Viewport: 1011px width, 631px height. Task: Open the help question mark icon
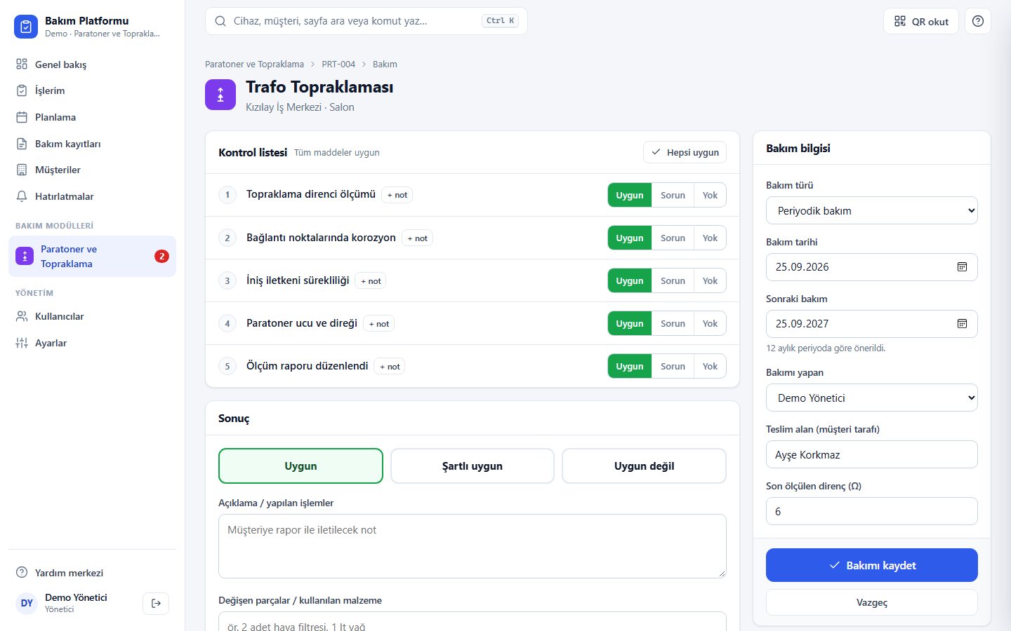(x=978, y=21)
